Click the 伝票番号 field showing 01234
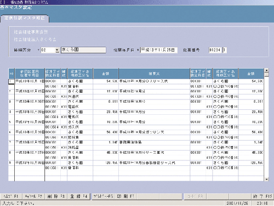274x206 pixels. pyautogui.click(x=215, y=50)
